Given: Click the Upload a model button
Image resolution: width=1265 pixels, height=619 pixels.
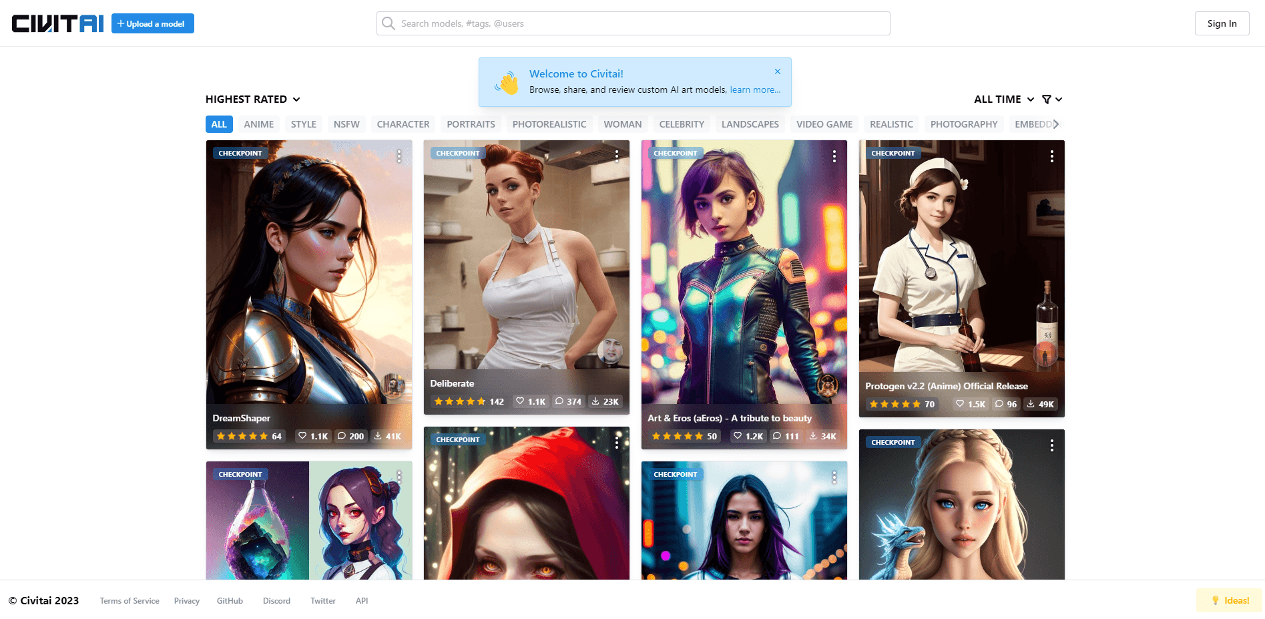Looking at the screenshot, I should click(152, 23).
